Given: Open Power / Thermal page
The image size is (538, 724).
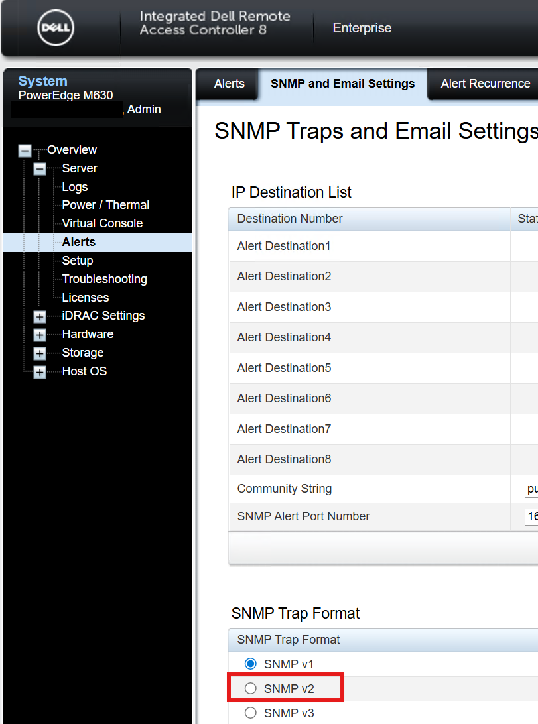Looking at the screenshot, I should point(105,205).
